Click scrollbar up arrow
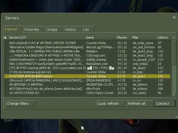178x133 pixels. click(174, 38)
